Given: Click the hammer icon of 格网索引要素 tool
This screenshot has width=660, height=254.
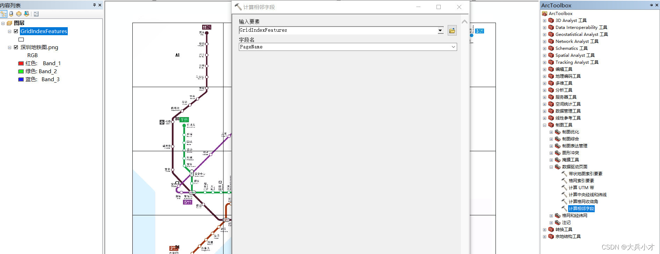Looking at the screenshot, I should pyautogui.click(x=564, y=181).
